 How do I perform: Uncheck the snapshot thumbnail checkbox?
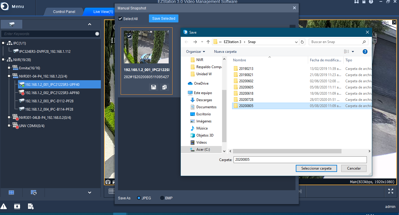(129, 36)
